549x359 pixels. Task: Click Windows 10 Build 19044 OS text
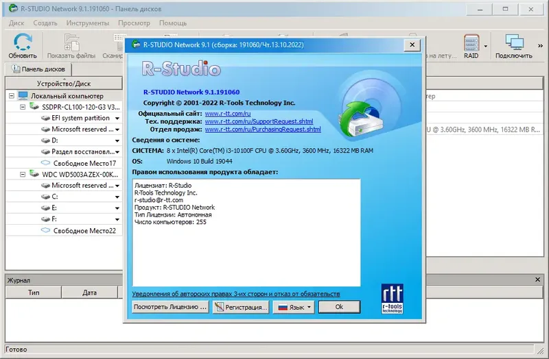(199, 161)
